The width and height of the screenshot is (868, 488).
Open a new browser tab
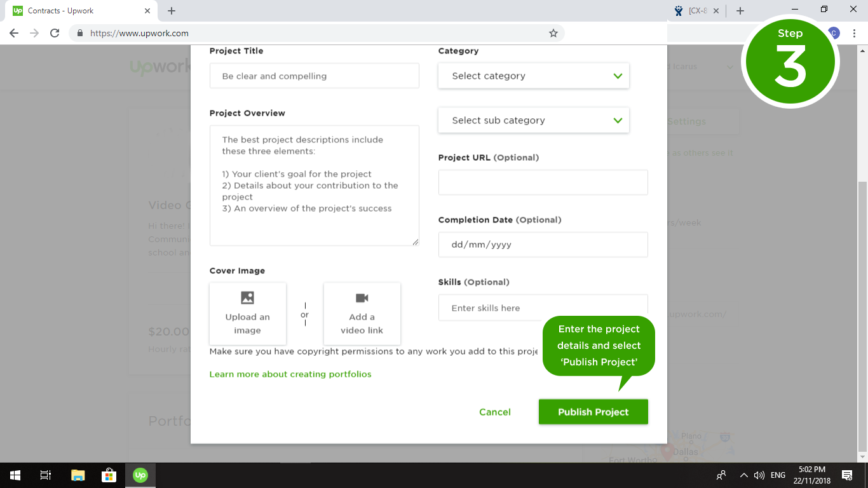[172, 11]
